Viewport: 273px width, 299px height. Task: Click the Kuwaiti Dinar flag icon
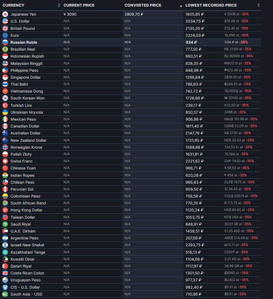(x=5, y=259)
